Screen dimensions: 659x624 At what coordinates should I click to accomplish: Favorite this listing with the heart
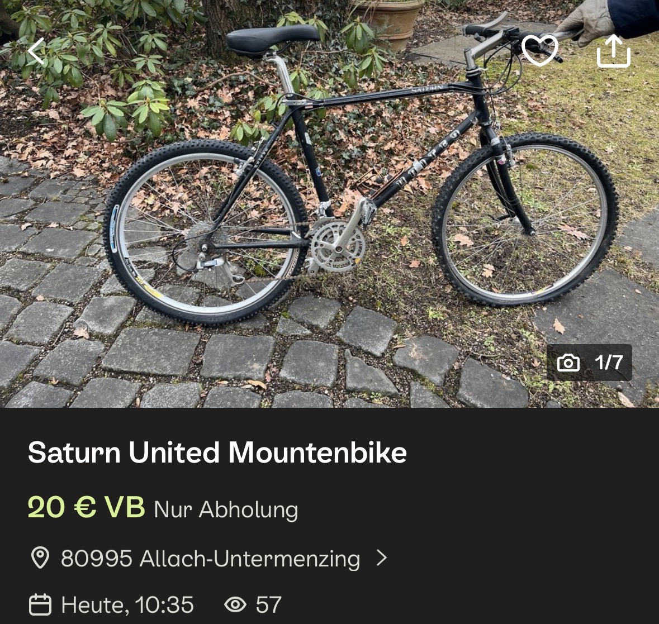[x=539, y=50]
